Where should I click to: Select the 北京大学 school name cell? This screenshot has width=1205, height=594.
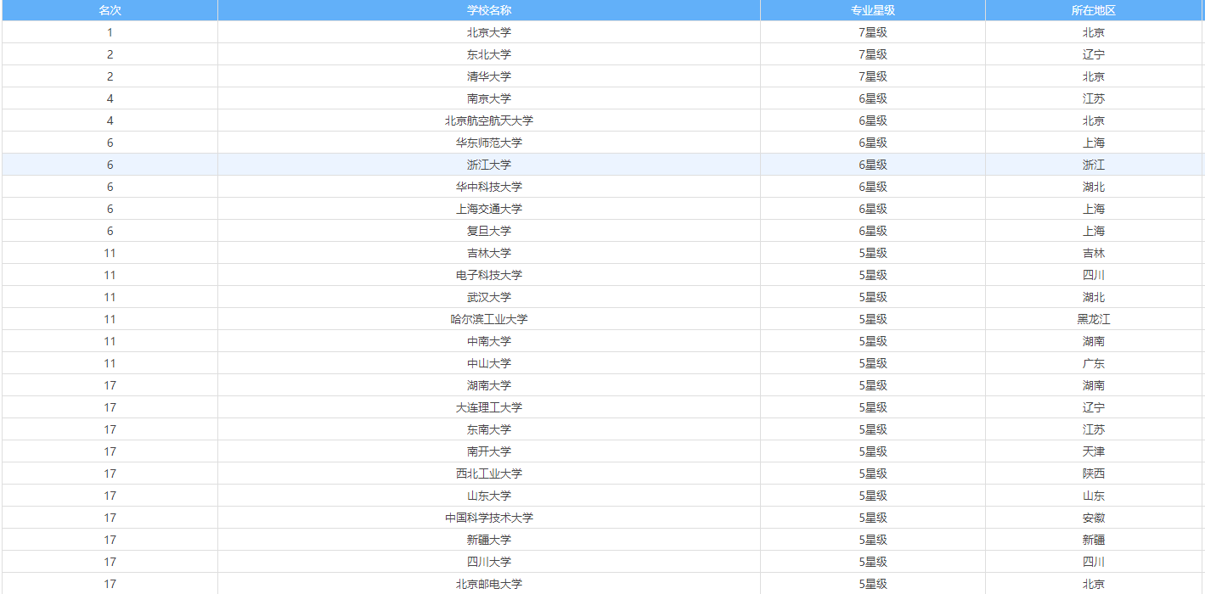pos(489,32)
